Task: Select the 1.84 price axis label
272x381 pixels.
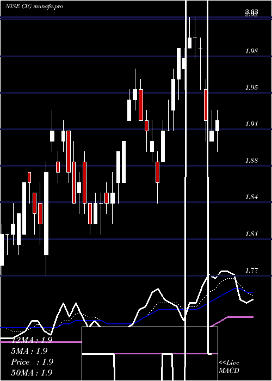Action: pos(251,197)
